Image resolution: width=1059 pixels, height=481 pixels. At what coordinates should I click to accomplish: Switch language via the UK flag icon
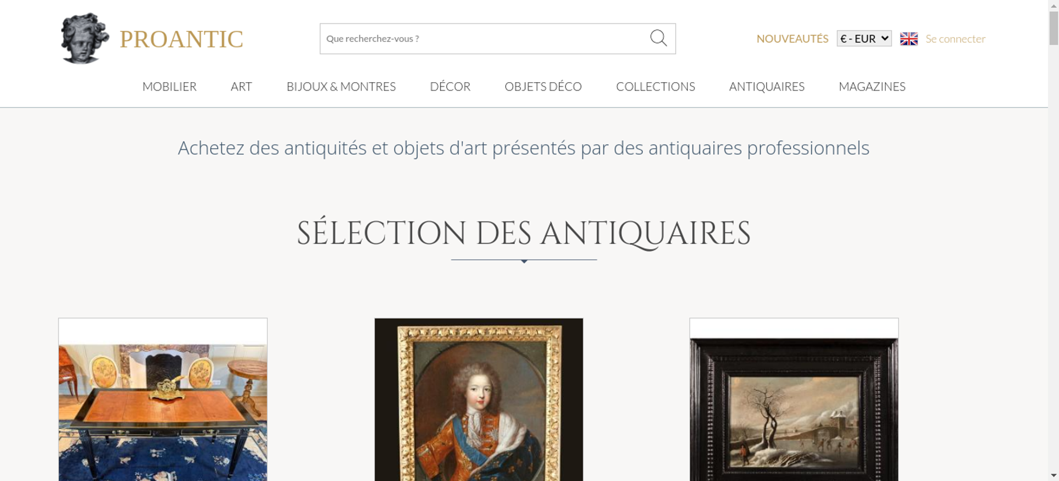point(909,39)
